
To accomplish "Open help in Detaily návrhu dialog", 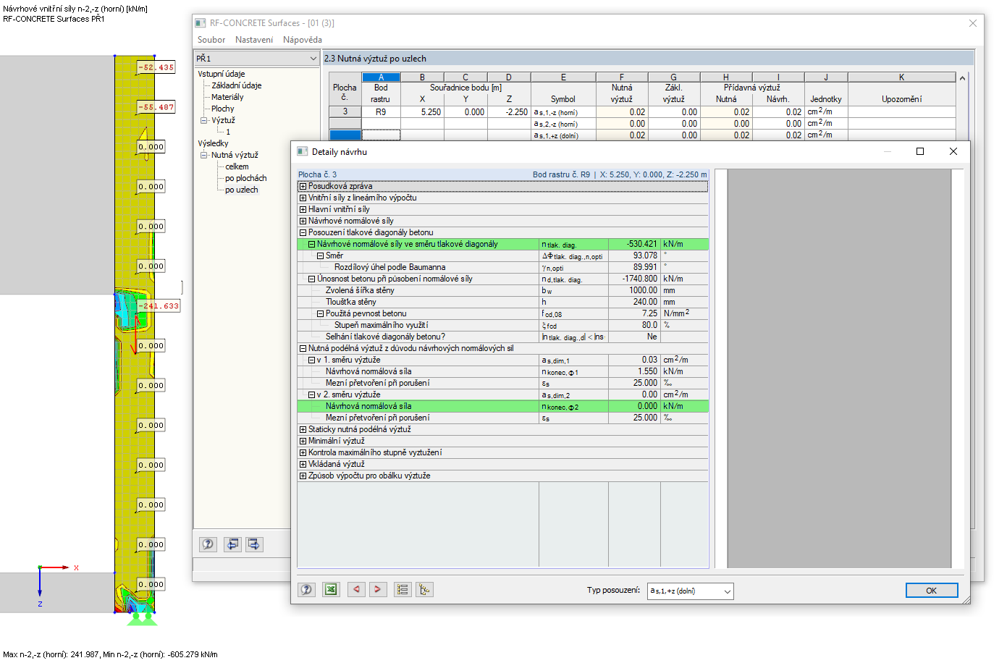I will click(306, 590).
